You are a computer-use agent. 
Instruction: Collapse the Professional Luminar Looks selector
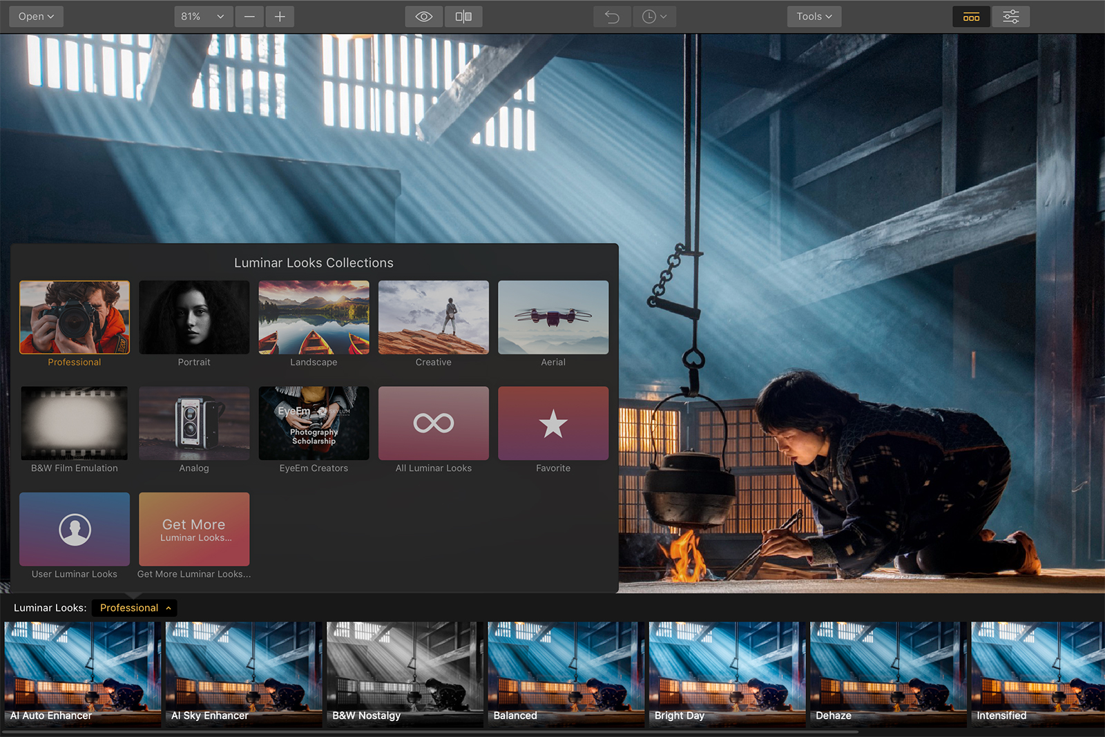point(135,608)
